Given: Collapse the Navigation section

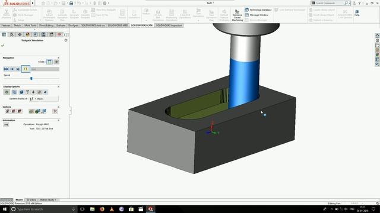Looking at the screenshot, I should coord(58,58).
